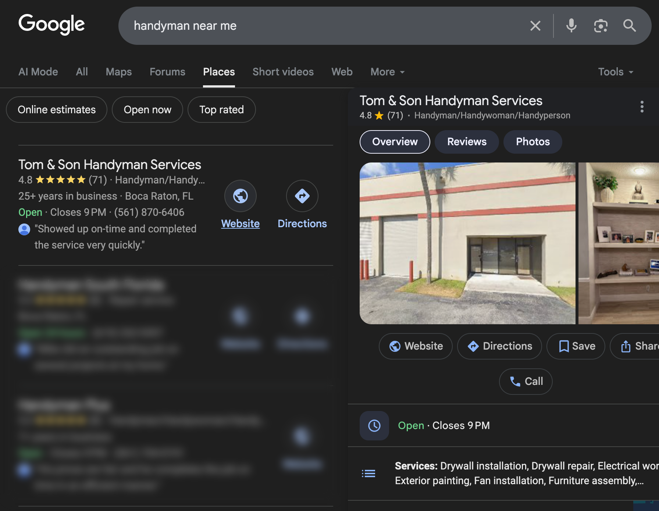Open the Web tab
This screenshot has width=659, height=511.
point(342,72)
